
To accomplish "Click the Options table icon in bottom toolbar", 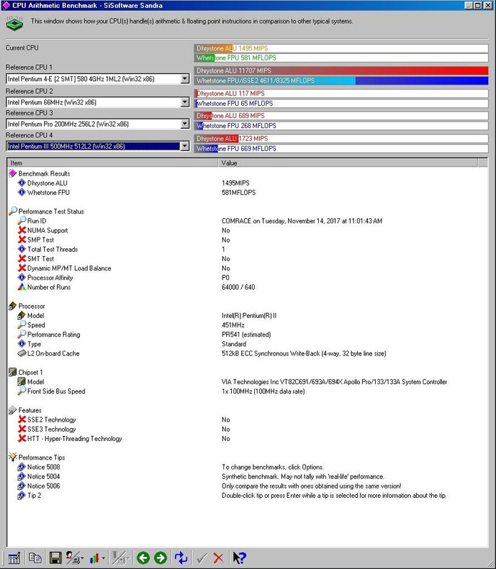I will pyautogui.click(x=14, y=558).
